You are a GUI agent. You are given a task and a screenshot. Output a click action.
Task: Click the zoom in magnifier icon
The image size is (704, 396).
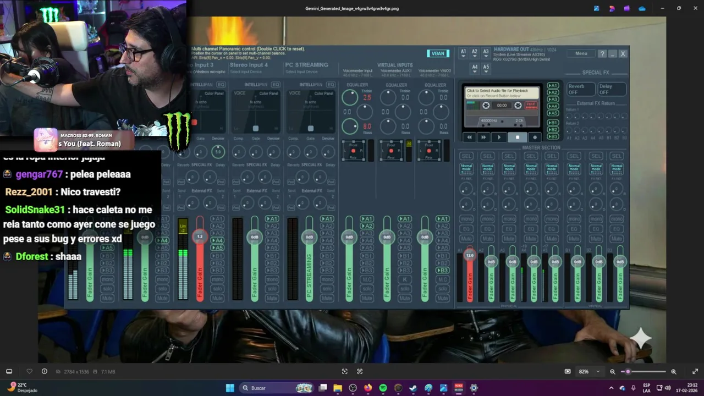click(x=674, y=372)
